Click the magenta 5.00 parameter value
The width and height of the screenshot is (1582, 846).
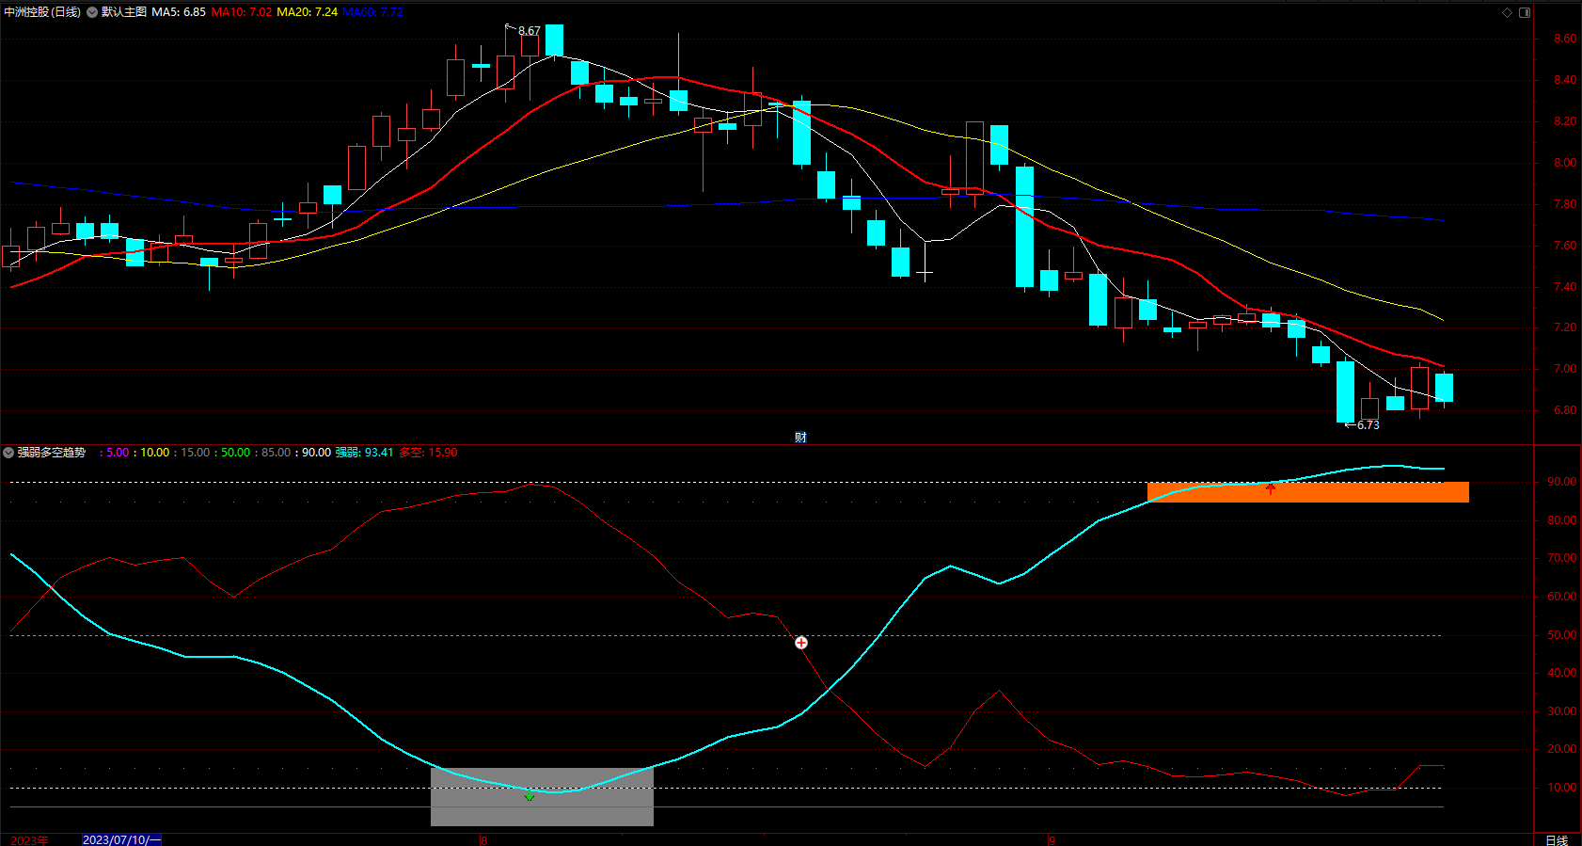pos(118,453)
